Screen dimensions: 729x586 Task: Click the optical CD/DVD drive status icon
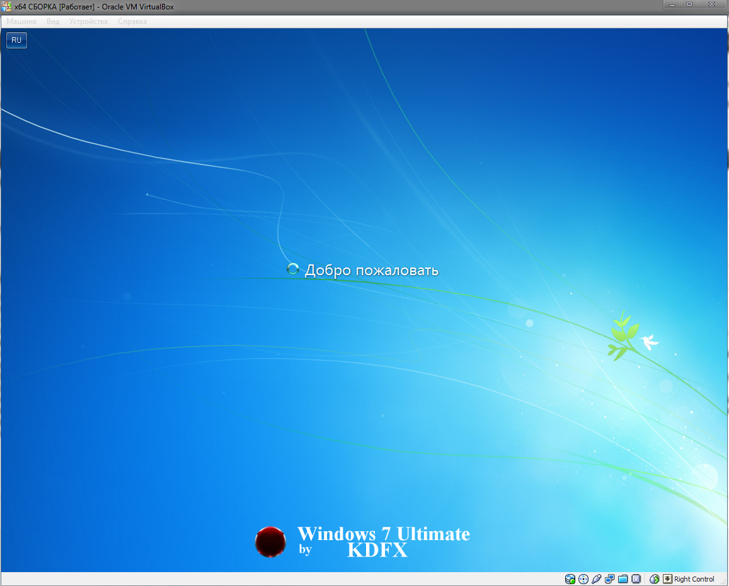583,579
